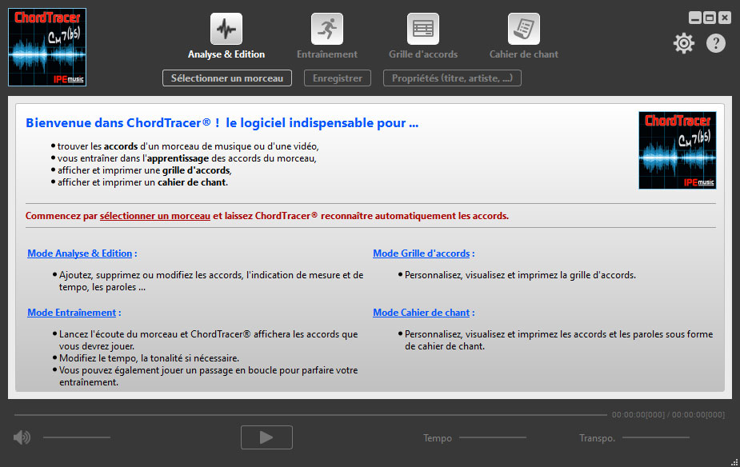Screen dimensions: 740x467
Task: Switch to the Grille d'accords tab label
Action: point(423,54)
